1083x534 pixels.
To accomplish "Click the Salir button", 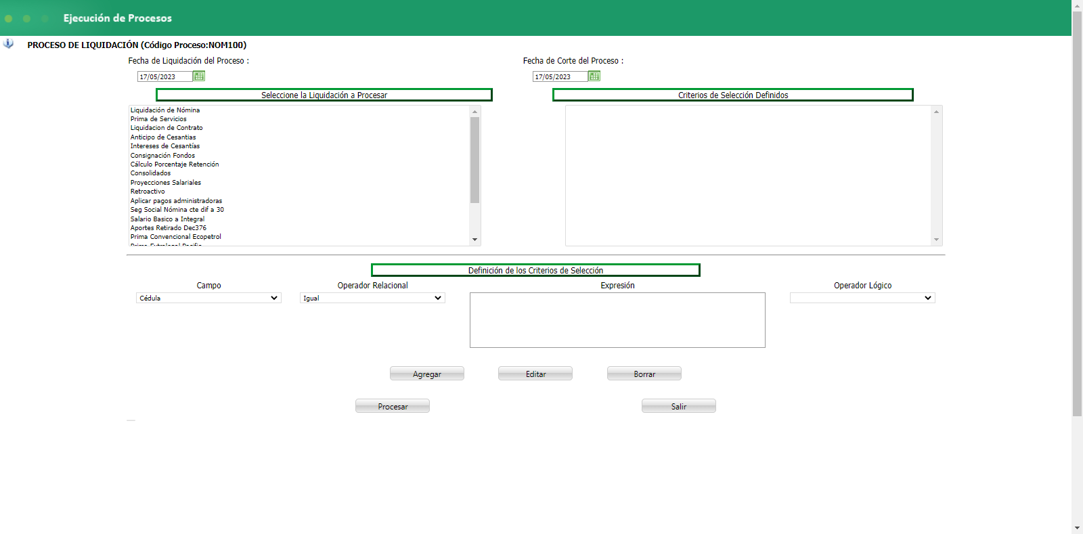I will tap(679, 406).
